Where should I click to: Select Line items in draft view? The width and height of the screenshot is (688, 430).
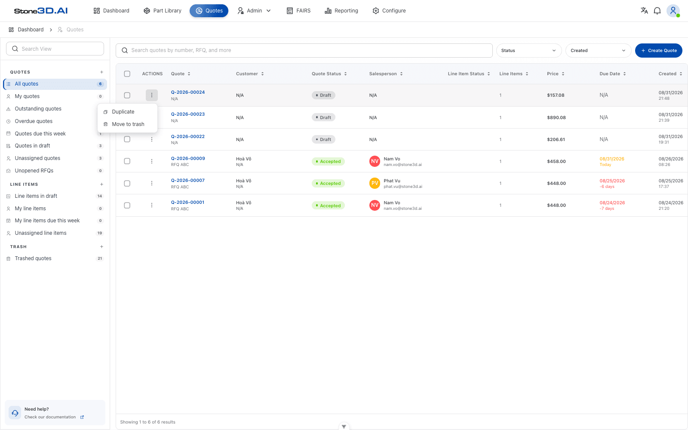55,196
